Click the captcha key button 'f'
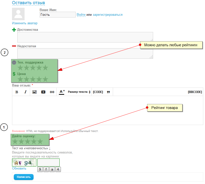This screenshot has height=184, width=205. click(x=46, y=169)
